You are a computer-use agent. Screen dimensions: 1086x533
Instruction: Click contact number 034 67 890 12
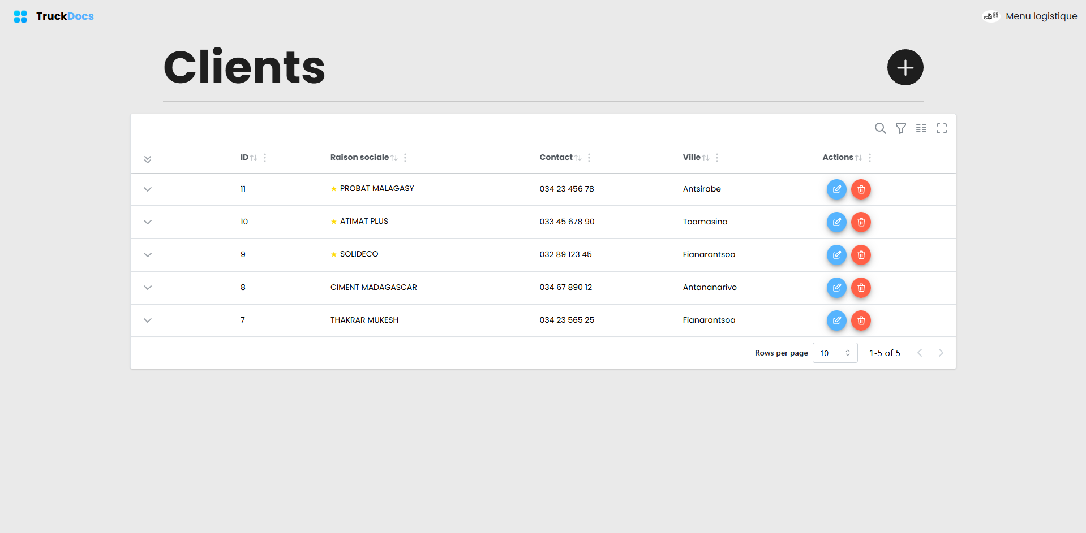[565, 287]
